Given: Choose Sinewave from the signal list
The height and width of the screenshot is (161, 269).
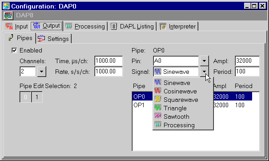Looking at the screenshot, I should (183, 83).
